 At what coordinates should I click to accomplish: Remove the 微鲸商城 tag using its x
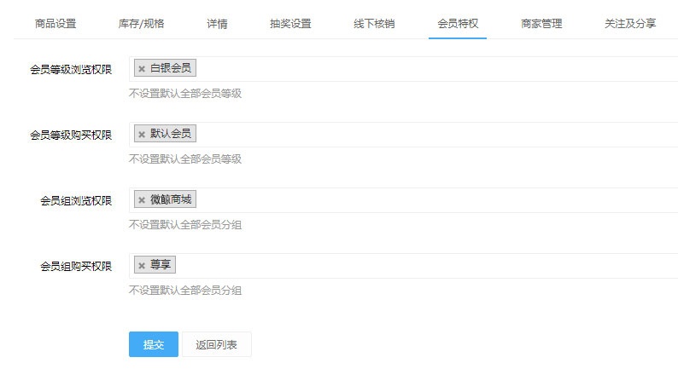point(142,200)
